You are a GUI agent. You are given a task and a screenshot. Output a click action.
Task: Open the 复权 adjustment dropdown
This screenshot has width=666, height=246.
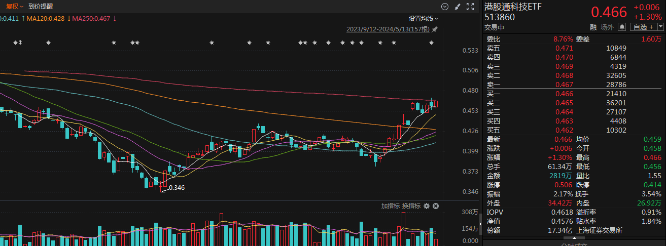pyautogui.click(x=15, y=7)
